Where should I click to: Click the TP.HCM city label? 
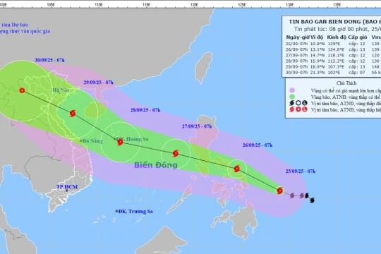[67, 187]
